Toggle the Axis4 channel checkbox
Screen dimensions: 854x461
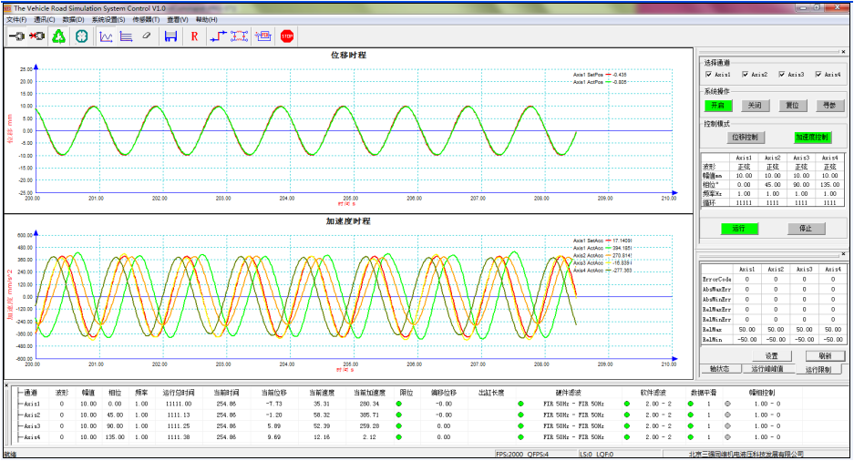point(818,75)
